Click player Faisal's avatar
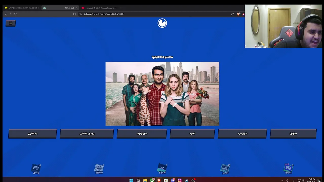This screenshot has height=182, width=324. 162,168
